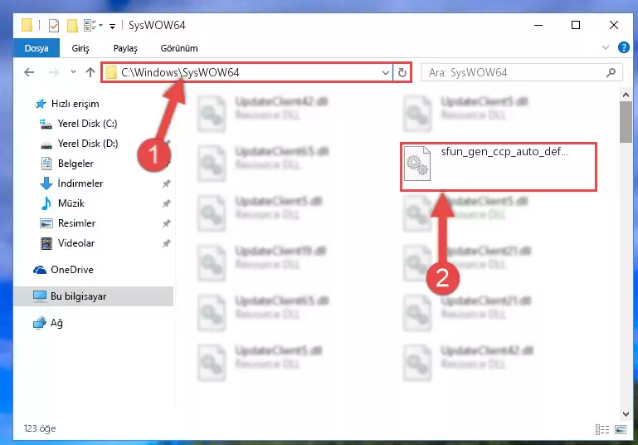638x445 pixels.
Task: Close the SysWOW64 window
Action: [x=614, y=25]
